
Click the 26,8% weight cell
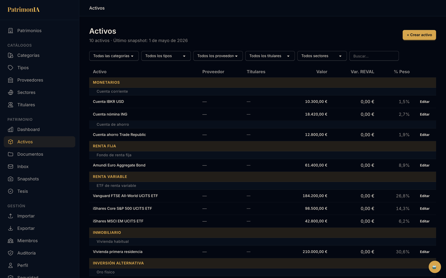(403, 196)
